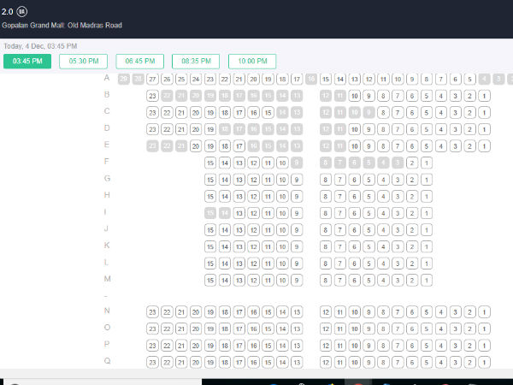Select the 10:00 PM showtime
Image resolution: width=513 pixels, height=385 pixels.
click(252, 62)
